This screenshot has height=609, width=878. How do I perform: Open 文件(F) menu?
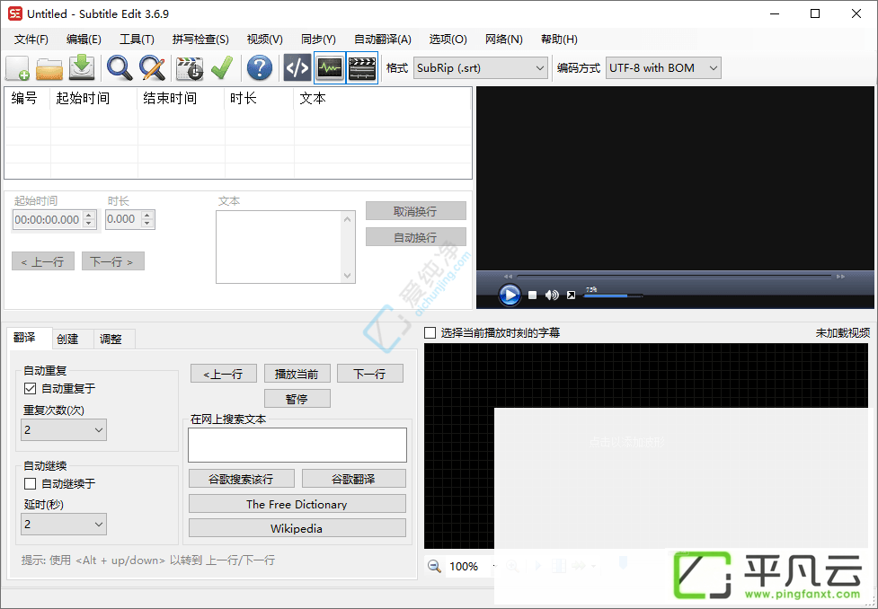(x=31, y=40)
